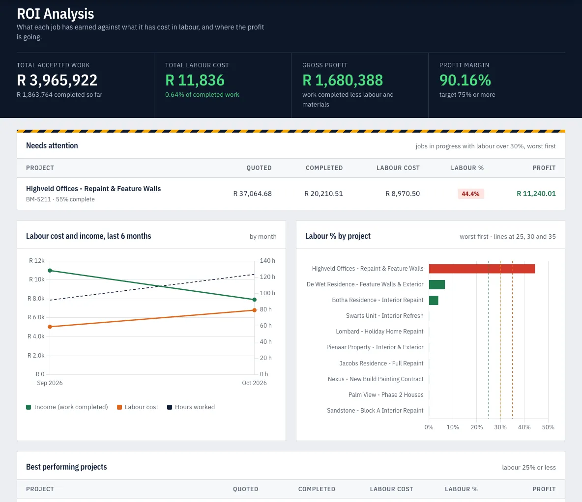Select the total labour cost value R 11,836
Image resolution: width=582 pixels, height=502 pixels.
(195, 80)
